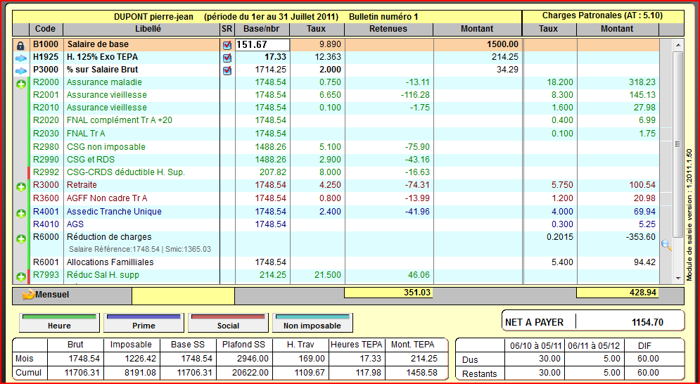Click the Mensuel icon in the totals bar
This screenshot has width=700, height=384.
point(28,295)
